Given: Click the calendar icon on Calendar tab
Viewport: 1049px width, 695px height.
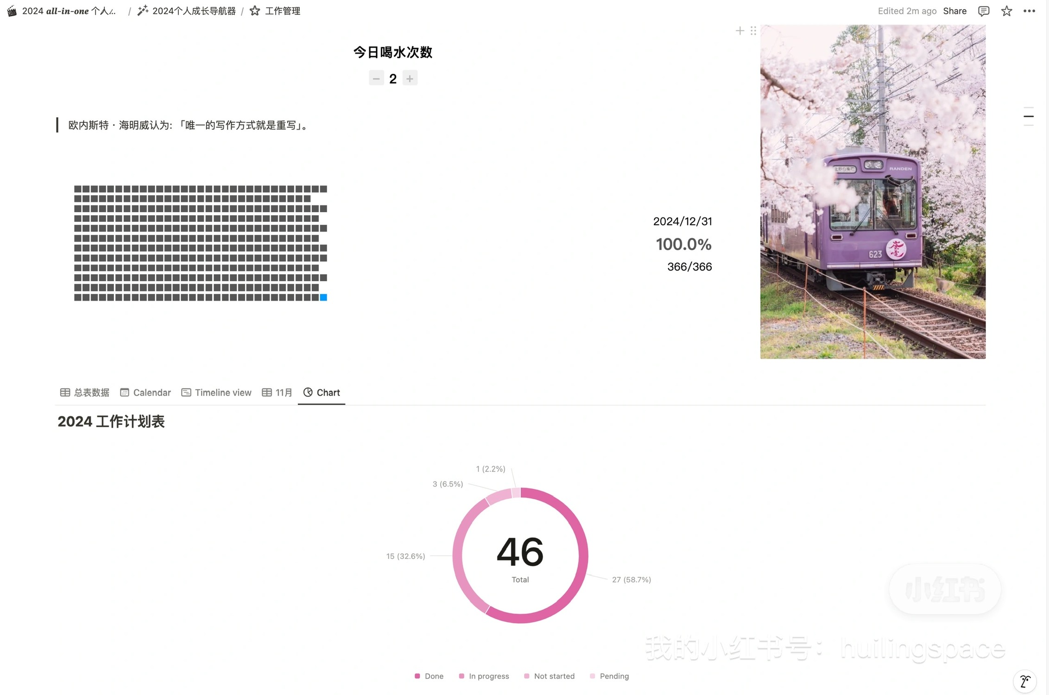Looking at the screenshot, I should tap(125, 392).
